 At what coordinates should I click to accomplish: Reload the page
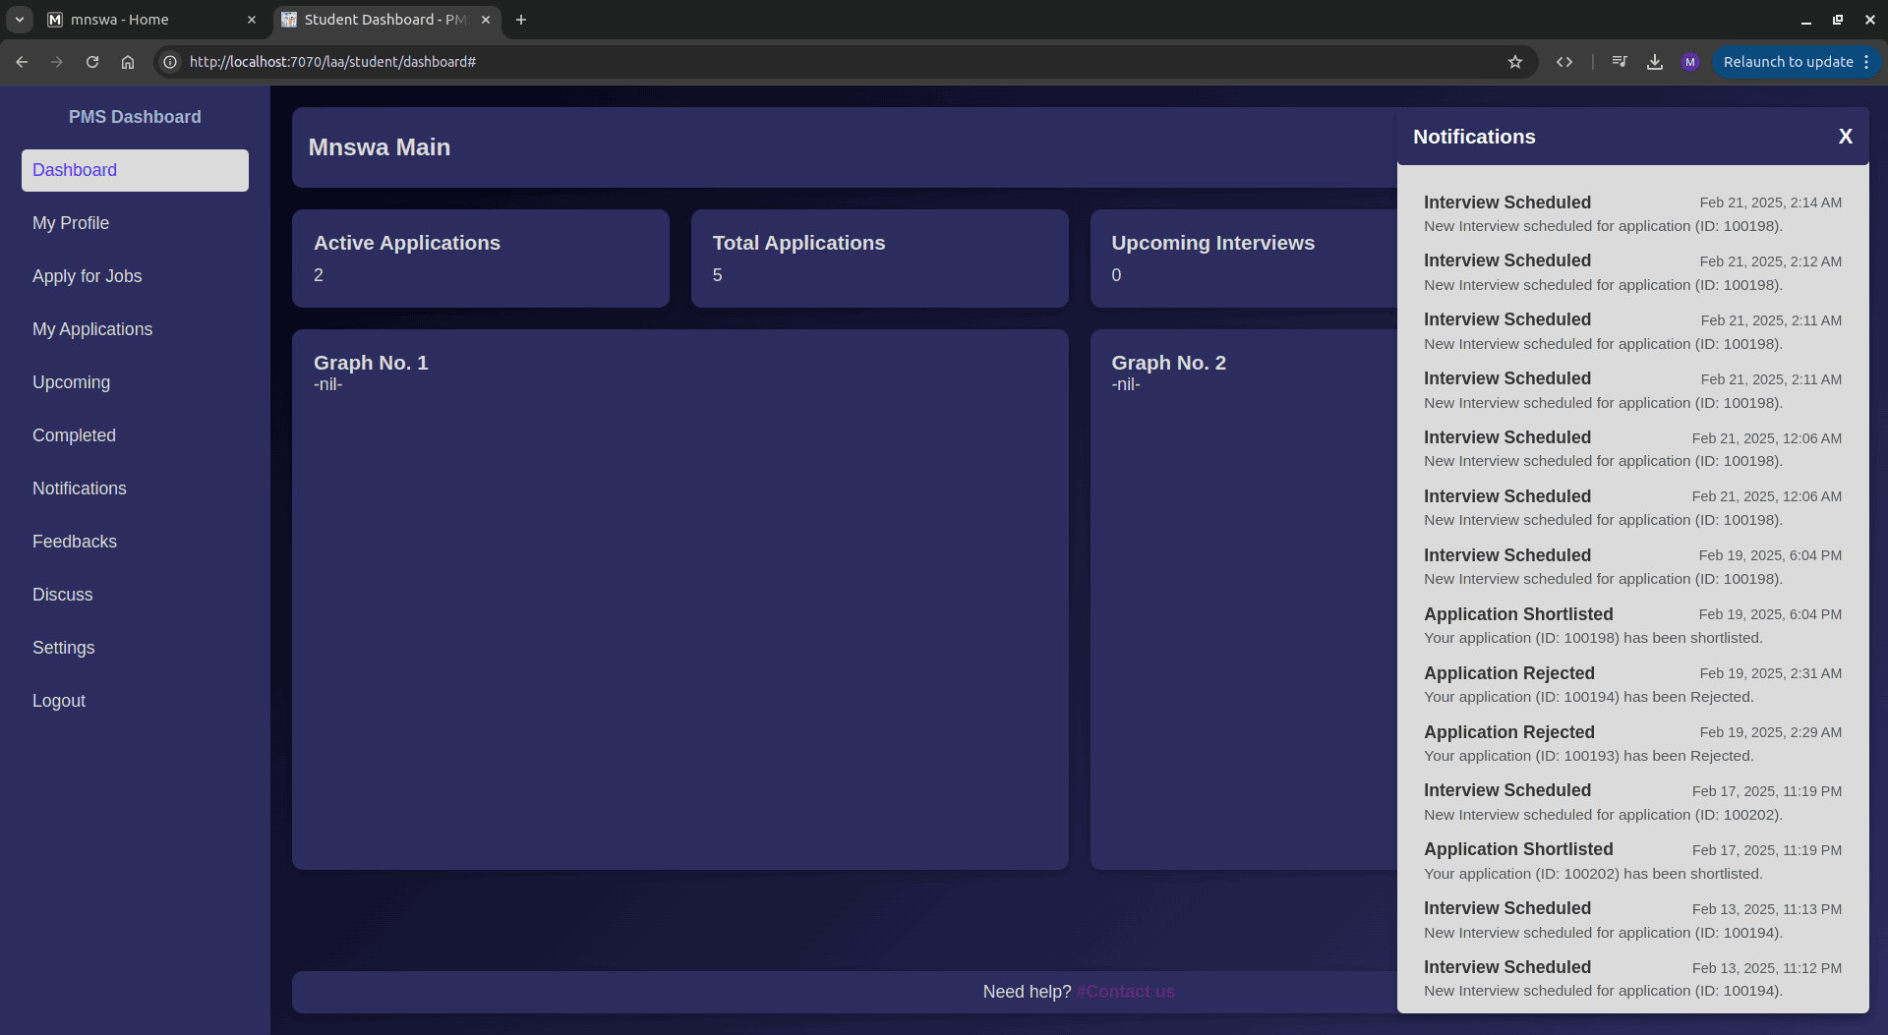click(92, 62)
